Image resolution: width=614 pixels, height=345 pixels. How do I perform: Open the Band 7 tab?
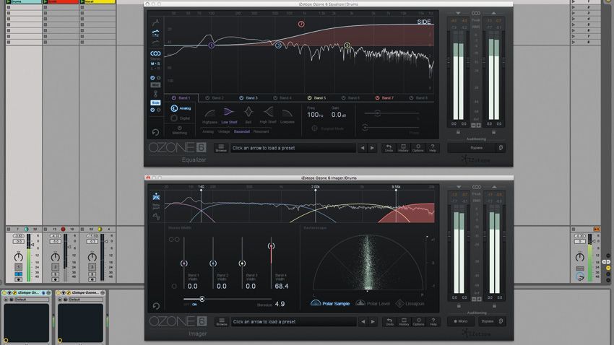(x=384, y=97)
